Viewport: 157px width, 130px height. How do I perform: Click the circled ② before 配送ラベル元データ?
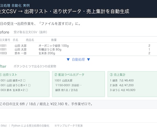tap(56, 75)
